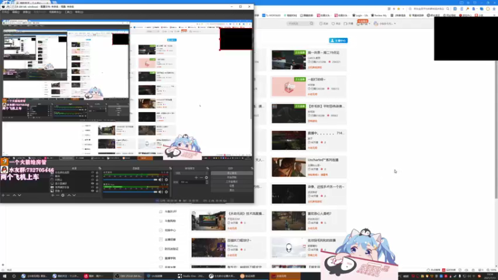Open 文件 menu in OBS
498x280 pixels.
coord(6,12)
